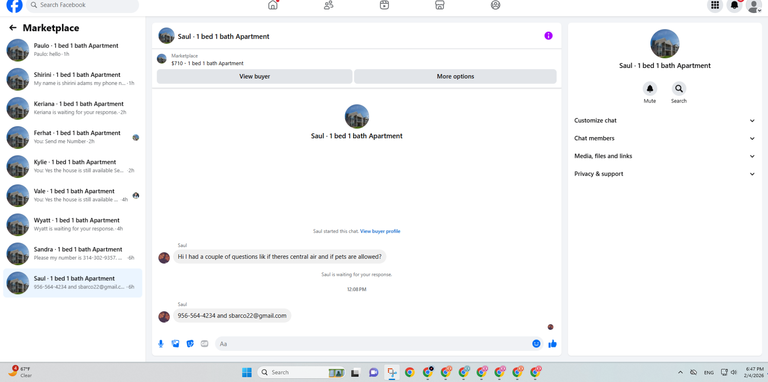This screenshot has height=382, width=768.
Task: Click the purple conversation info icon
Action: pyautogui.click(x=549, y=36)
